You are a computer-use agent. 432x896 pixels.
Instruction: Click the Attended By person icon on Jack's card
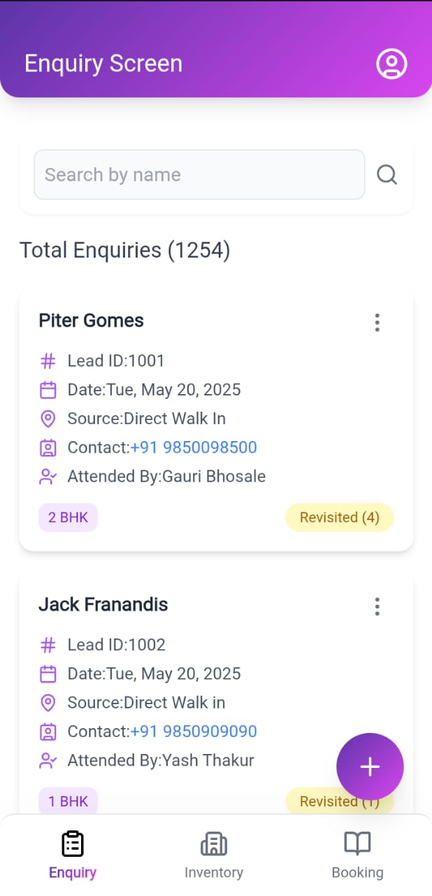pos(48,760)
